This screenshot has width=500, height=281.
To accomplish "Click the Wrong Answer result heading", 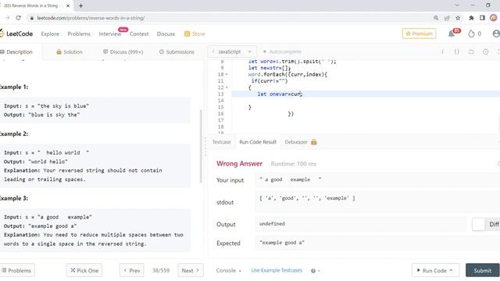I will tap(240, 164).
